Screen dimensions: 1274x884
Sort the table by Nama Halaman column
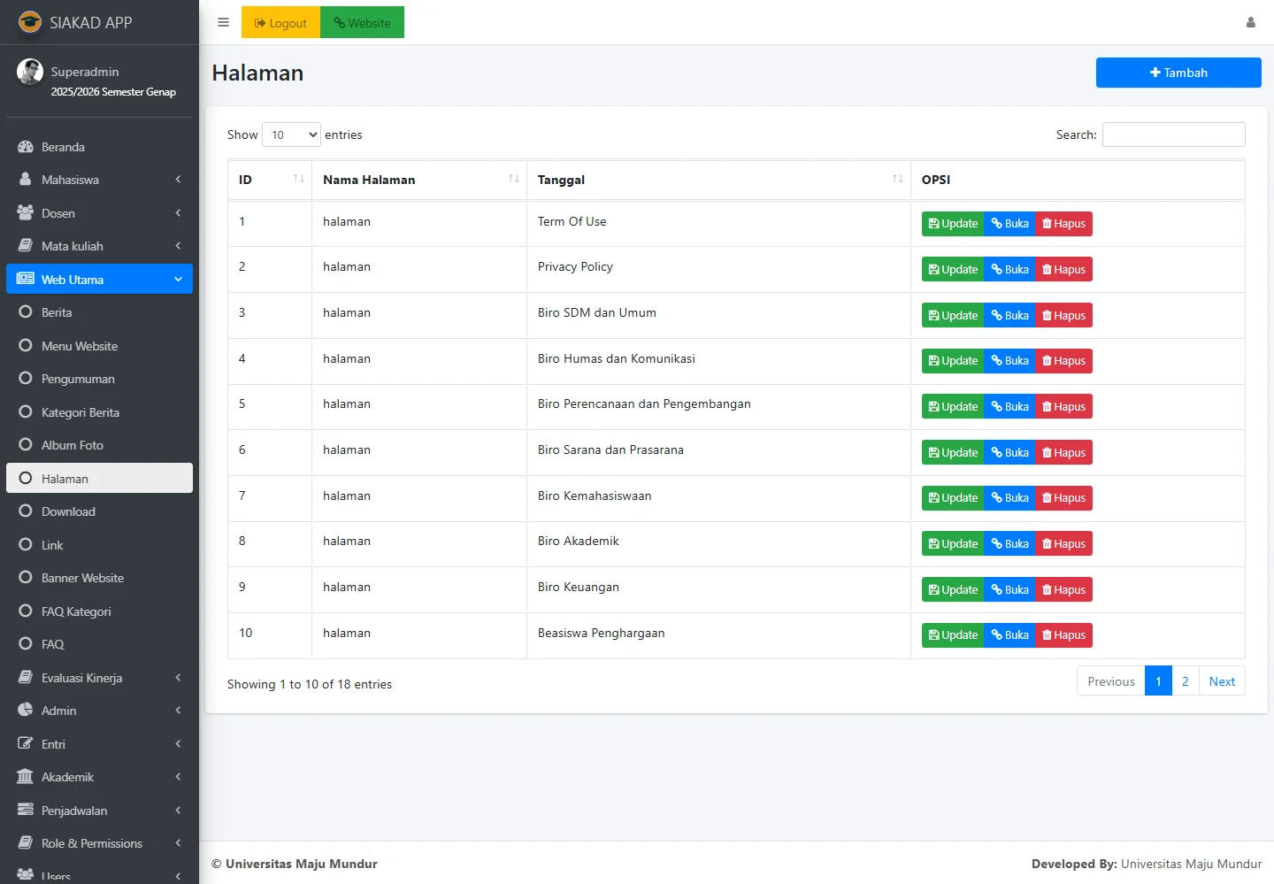[418, 180]
